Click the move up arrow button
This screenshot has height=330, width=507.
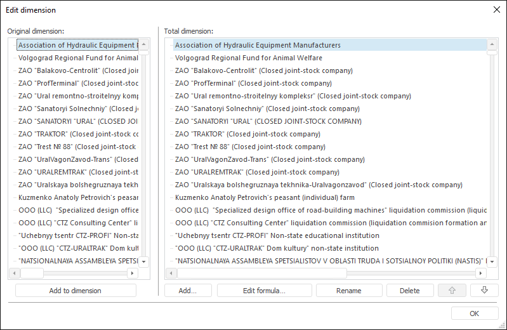452,291
